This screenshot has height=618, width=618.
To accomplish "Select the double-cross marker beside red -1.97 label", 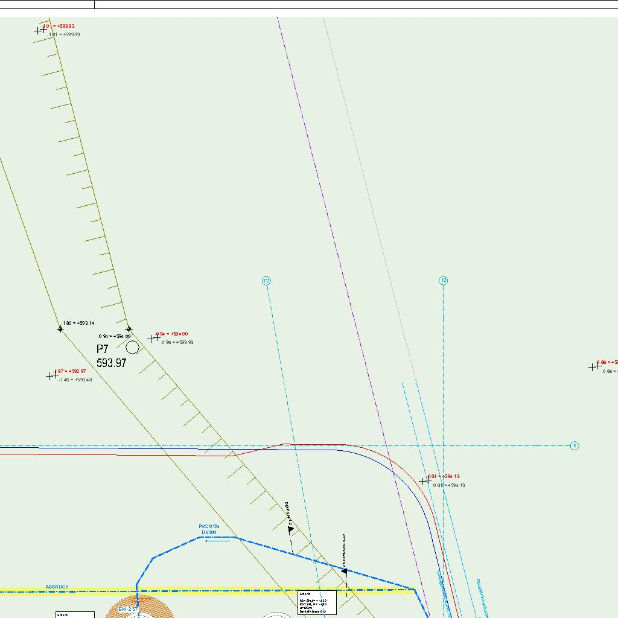I will point(53,376).
